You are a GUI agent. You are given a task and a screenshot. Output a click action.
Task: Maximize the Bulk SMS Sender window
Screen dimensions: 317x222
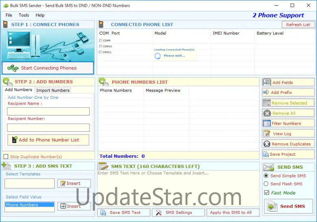tap(292, 5)
